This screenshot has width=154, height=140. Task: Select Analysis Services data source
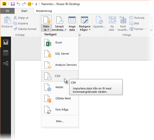click(x=60, y=65)
